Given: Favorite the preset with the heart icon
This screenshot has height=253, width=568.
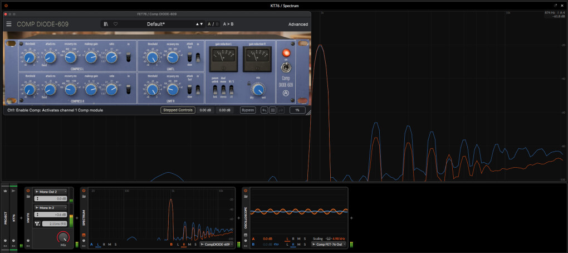Looking at the screenshot, I should point(115,24).
